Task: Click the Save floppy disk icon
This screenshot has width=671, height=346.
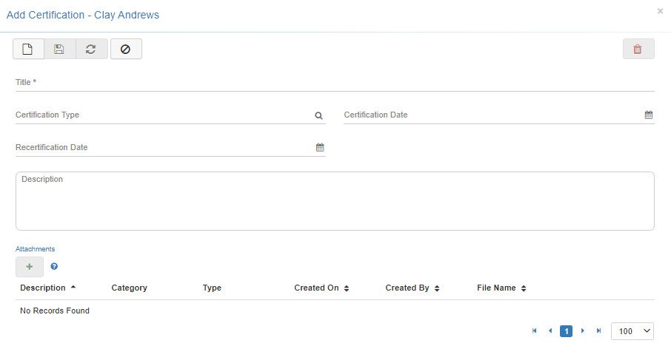Action: (x=59, y=49)
